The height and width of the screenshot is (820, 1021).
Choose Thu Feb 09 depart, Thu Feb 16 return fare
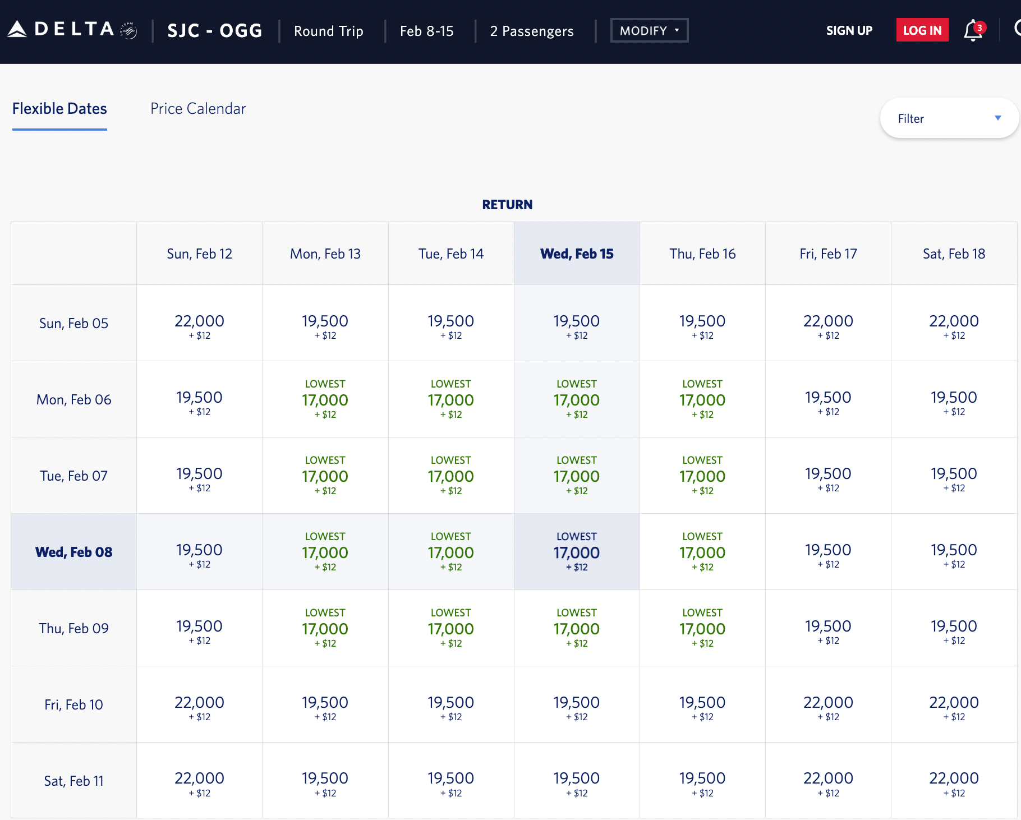702,629
